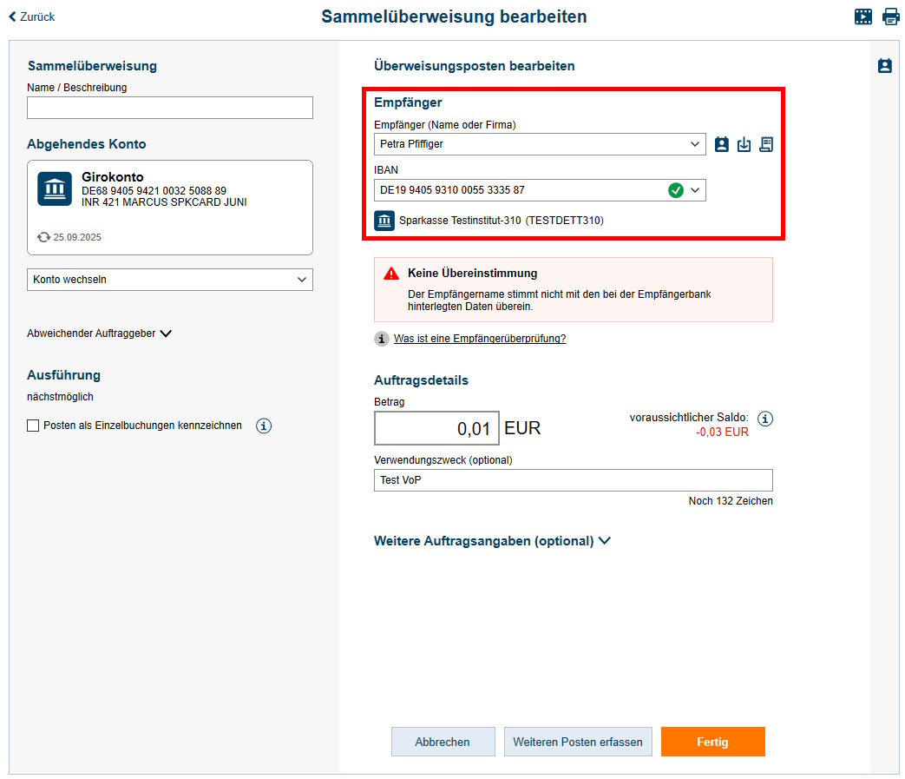Click info icon next to voraussichtlicher Saldo
Image resolution: width=905 pixels, height=779 pixels.
tap(764, 419)
